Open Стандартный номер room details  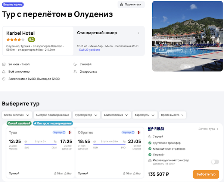[x=109, y=33]
